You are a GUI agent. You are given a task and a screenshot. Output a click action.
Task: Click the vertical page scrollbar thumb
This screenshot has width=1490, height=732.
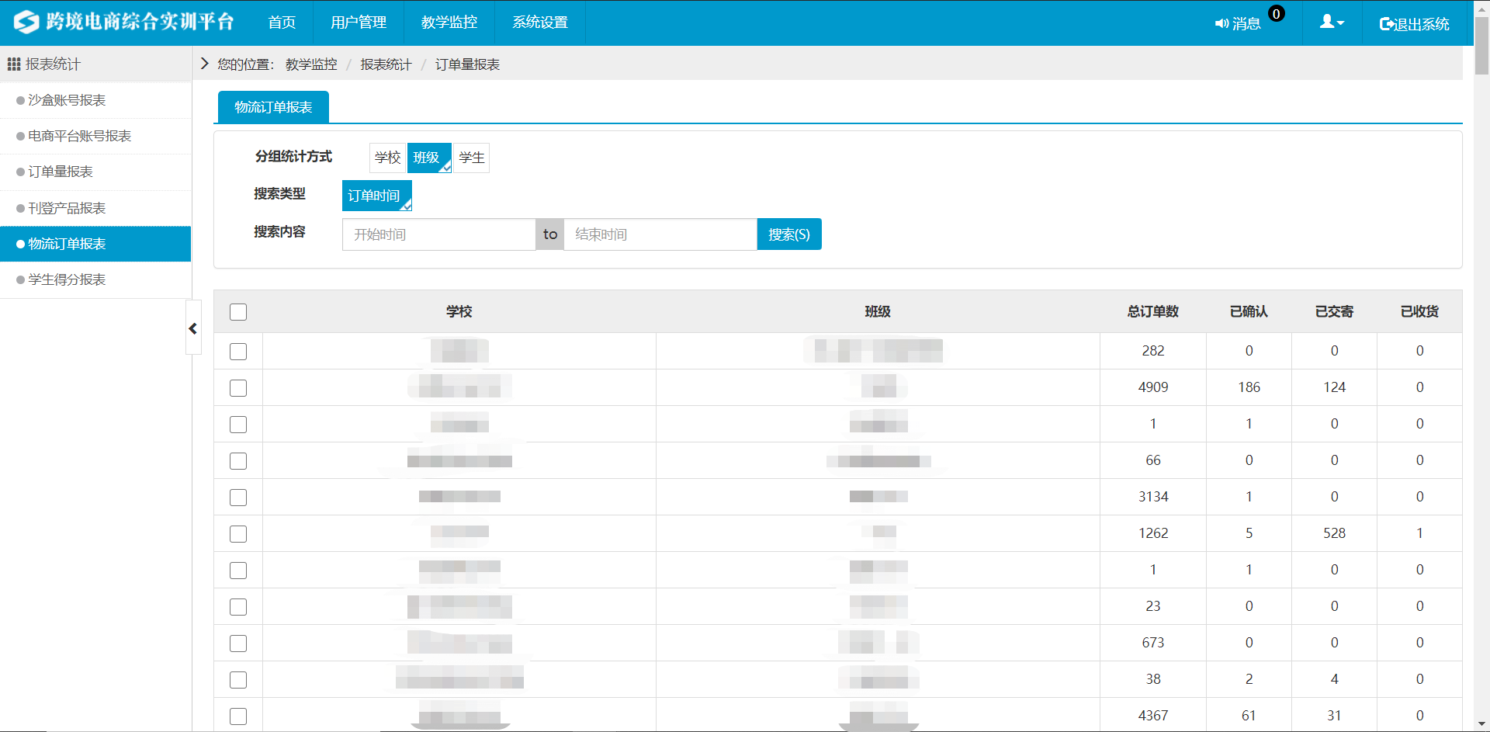coord(1481,47)
